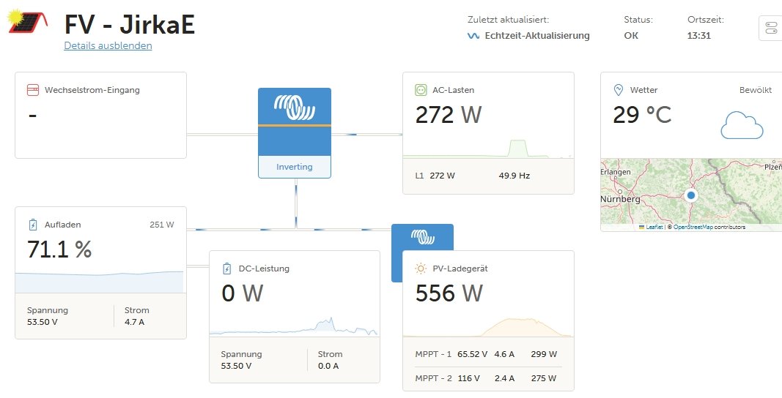Click the DC-Leistung battery icon
Image resolution: width=782 pixels, height=398 pixels.
point(227,269)
